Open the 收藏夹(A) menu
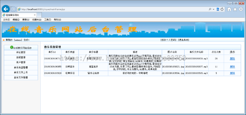Viewport: 246px width, 115px height. (x=37, y=20)
